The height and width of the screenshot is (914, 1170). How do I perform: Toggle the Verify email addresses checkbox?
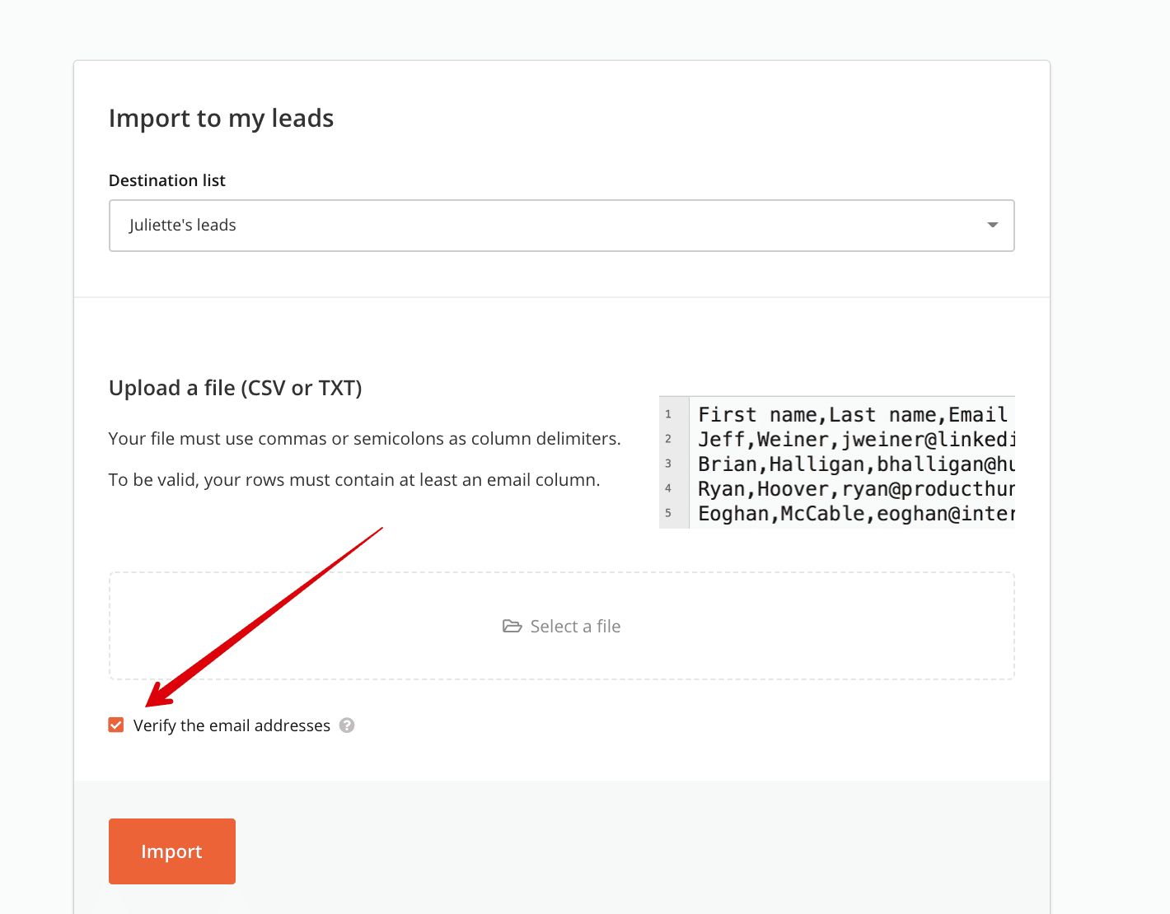tap(116, 725)
